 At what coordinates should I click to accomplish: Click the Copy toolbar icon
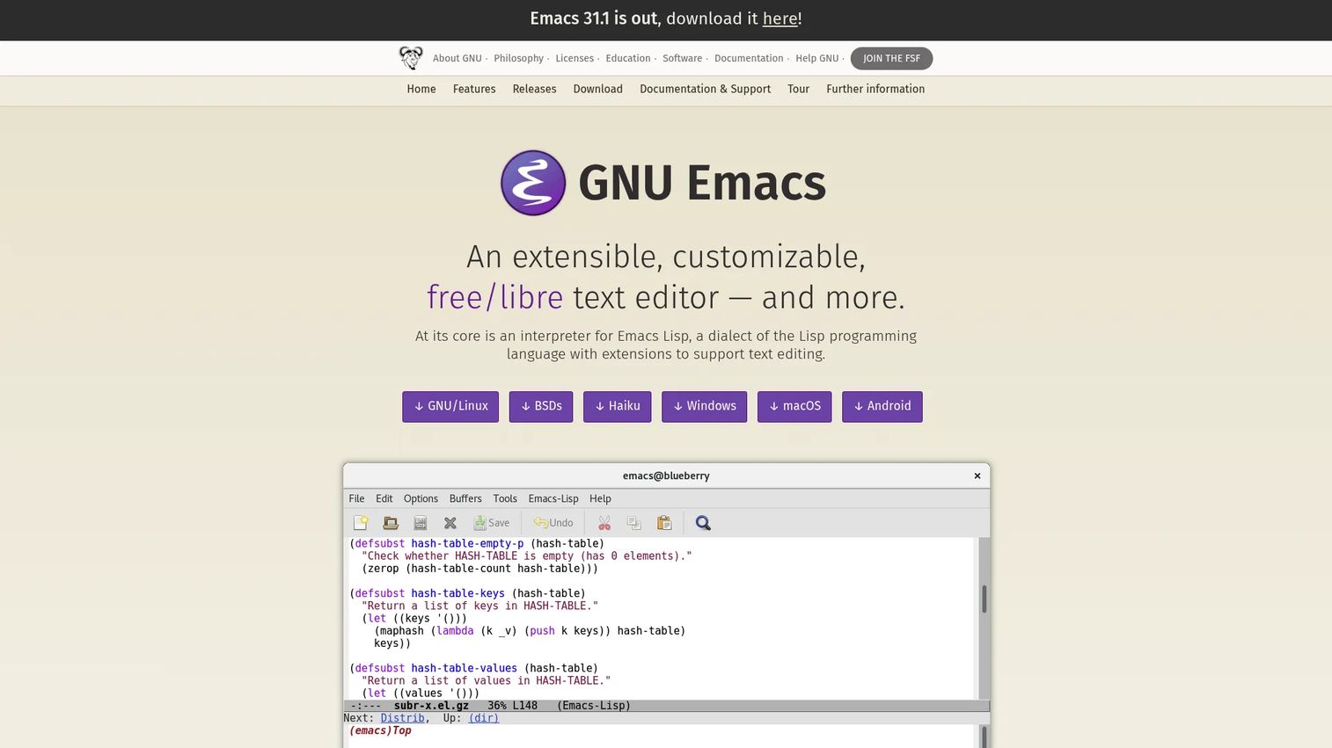click(x=634, y=523)
